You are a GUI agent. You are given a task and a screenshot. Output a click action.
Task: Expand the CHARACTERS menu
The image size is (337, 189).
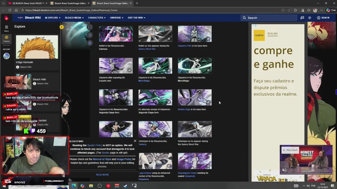[97, 18]
